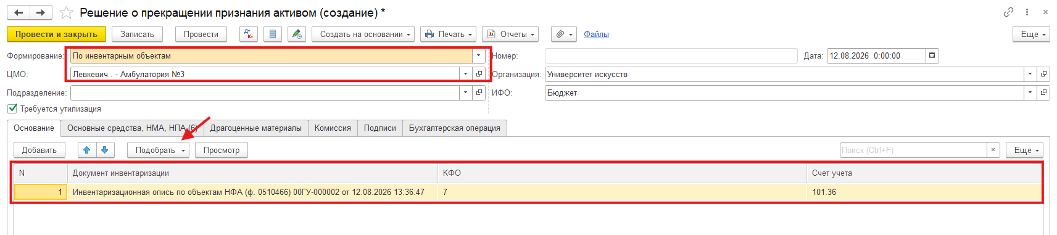1057x235 pixels.
Task: Open the Создать на основании dropdown
Action: [x=363, y=34]
